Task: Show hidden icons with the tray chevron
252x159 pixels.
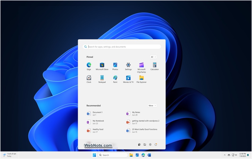Action: (225, 155)
